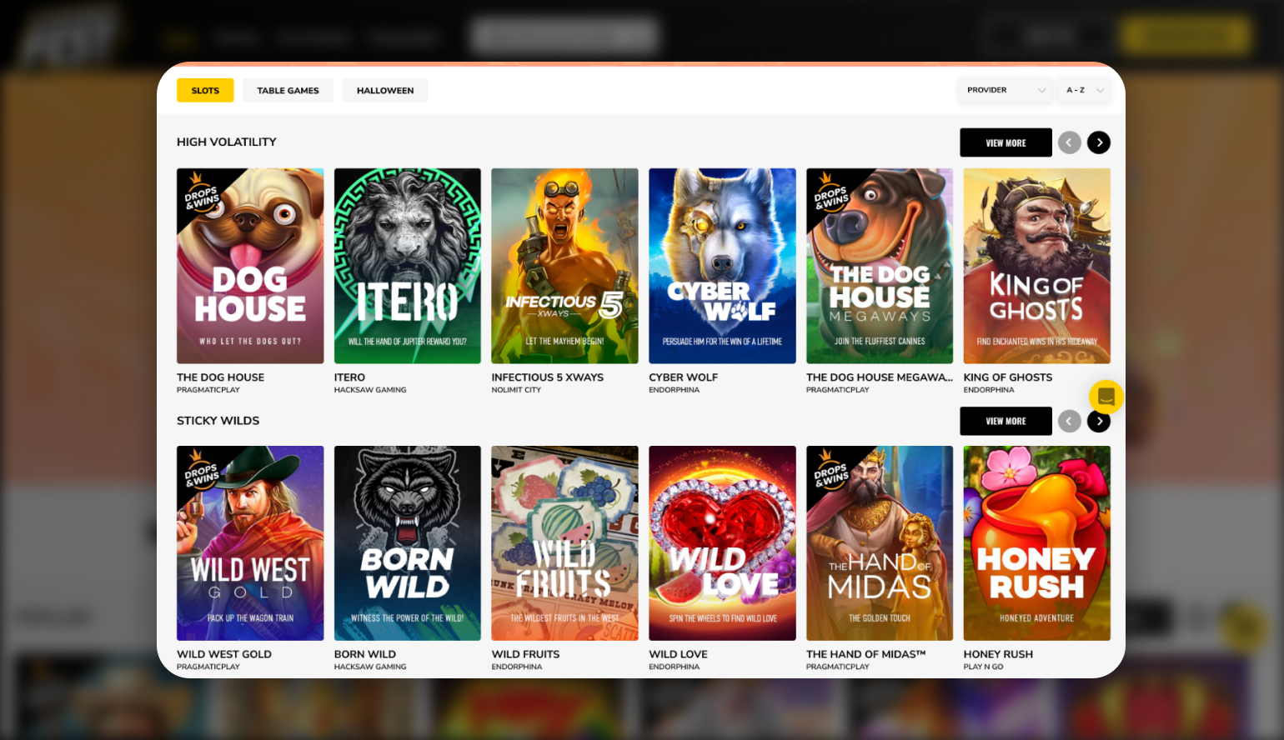Go to previous Sticky Wilds games
Image resolution: width=1284 pixels, height=740 pixels.
pos(1070,421)
